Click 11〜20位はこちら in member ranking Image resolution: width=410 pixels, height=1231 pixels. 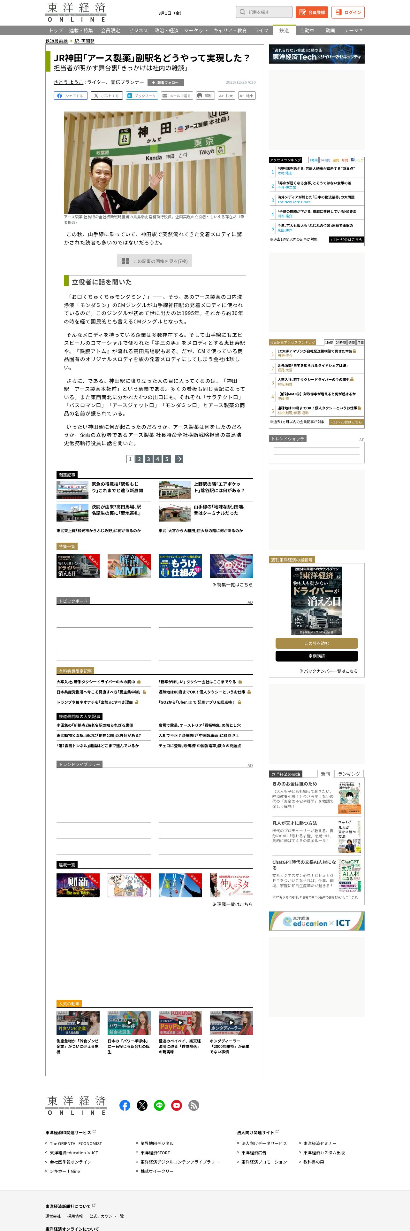click(x=346, y=422)
